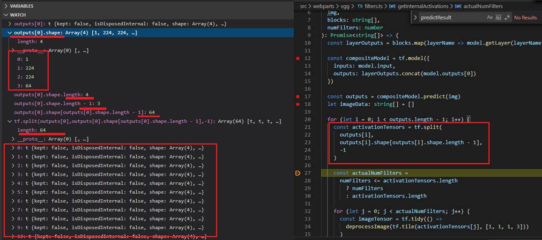Image resolution: width=542 pixels, height=240 pixels.
Task: Toggle Use Regular Expression in find widget
Action: [507, 17]
